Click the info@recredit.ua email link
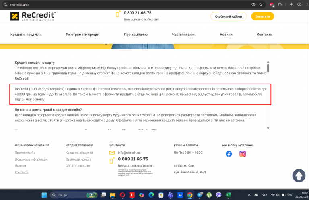Image resolution: width=309 pixels, height=200 pixels. [x=129, y=153]
